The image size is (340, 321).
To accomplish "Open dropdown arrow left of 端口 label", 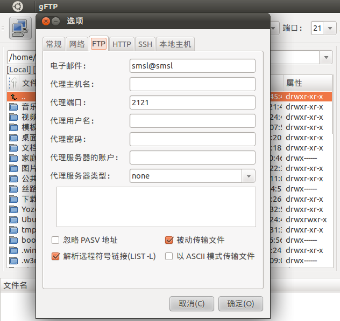I will [273, 28].
